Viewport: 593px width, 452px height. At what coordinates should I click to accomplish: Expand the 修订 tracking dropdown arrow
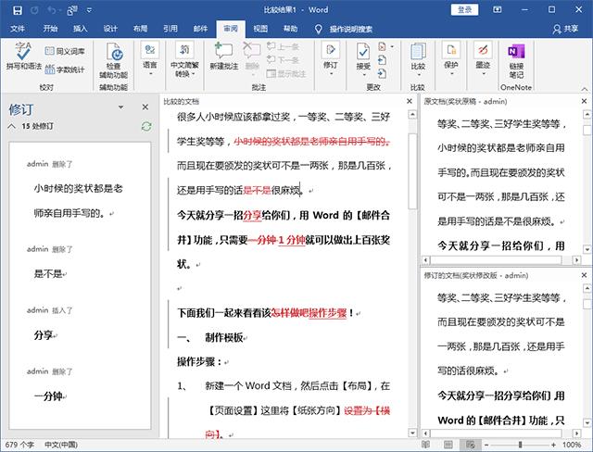[x=331, y=74]
